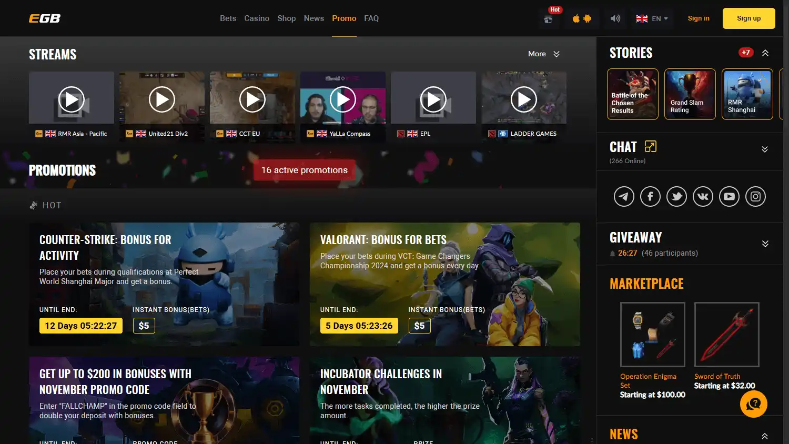Click the giveaway 26:27 timer
Image resolution: width=789 pixels, height=444 pixels.
pos(628,253)
